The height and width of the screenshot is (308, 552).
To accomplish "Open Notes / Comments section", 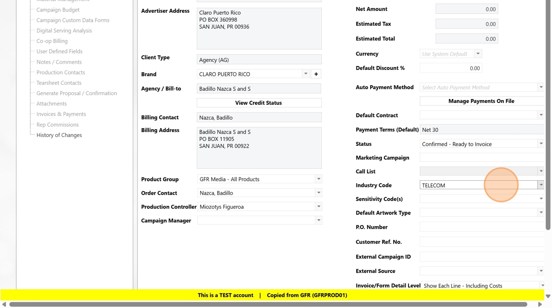I will (x=59, y=62).
